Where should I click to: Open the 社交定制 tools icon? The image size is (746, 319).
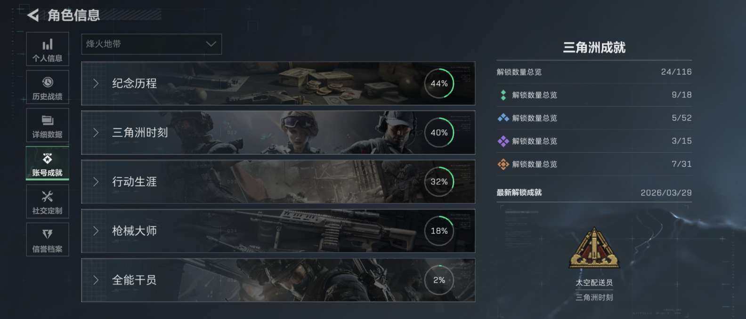(48, 196)
